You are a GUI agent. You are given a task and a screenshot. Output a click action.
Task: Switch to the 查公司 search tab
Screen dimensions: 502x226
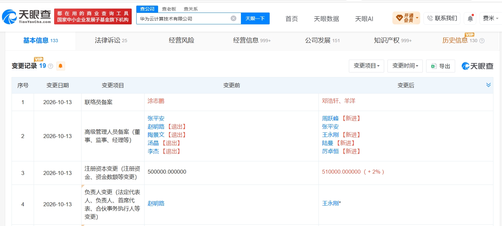(147, 9)
